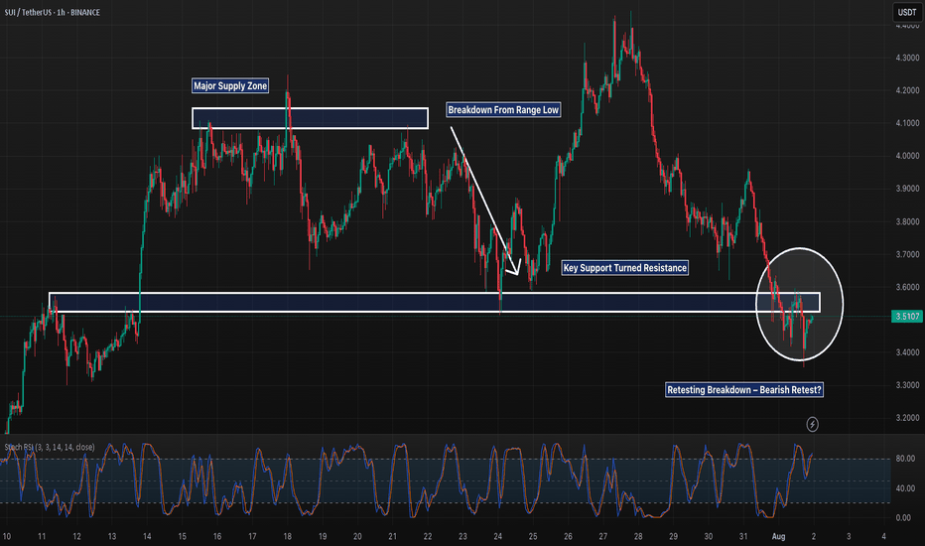Click the 3.6000 price axis value

907,288
